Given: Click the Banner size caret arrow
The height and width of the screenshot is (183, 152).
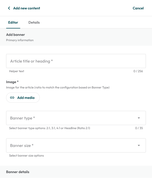Looking at the screenshot, I should pyautogui.click(x=139, y=145).
